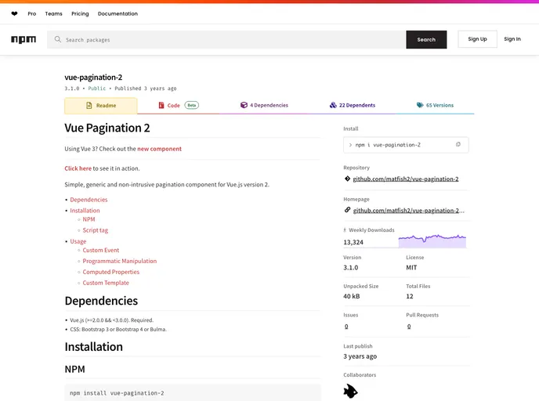Jump to NPM sub-item in contents
The height and width of the screenshot is (401, 539).
click(x=89, y=219)
